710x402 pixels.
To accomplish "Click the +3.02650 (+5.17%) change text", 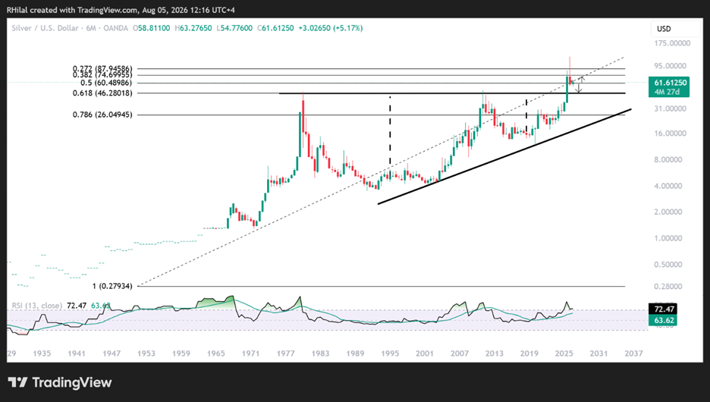I will point(330,28).
